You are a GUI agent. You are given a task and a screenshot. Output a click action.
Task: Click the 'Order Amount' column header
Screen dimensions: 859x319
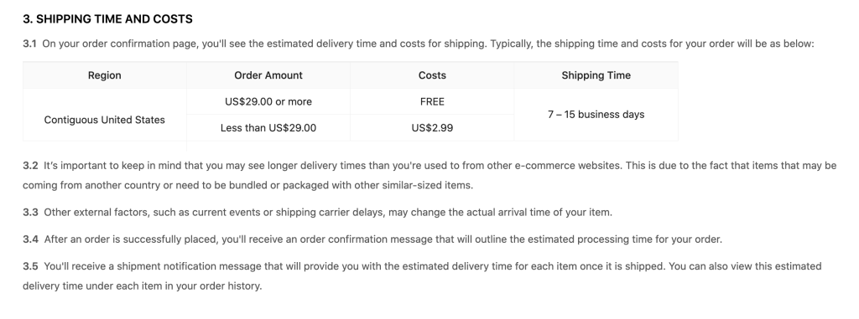click(x=268, y=75)
